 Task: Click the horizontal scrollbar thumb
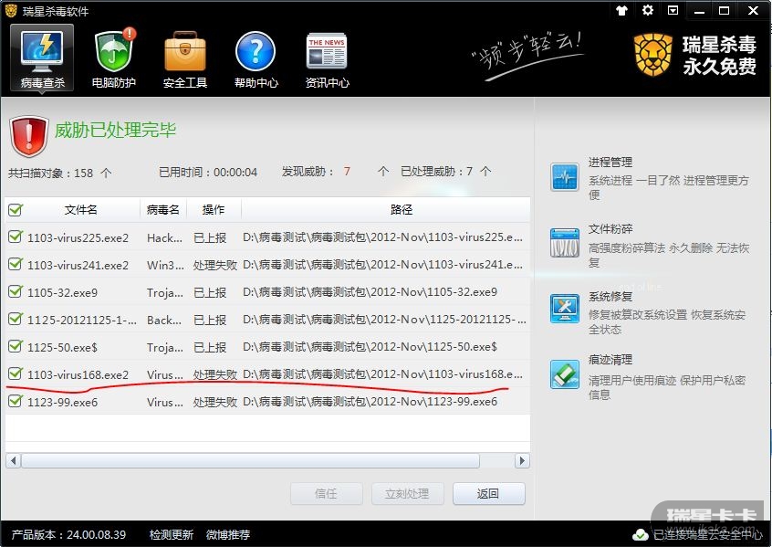coord(250,461)
